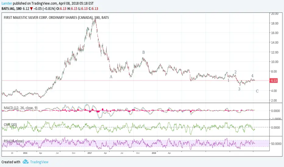Select the sub-wave label 1

click(x=229, y=80)
